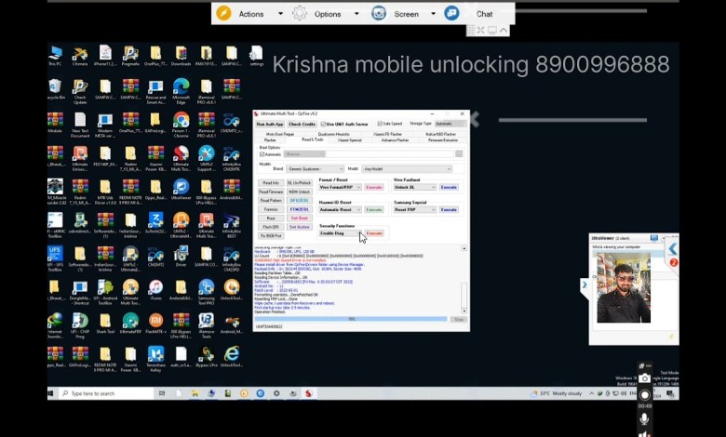Click the log panel scroll-down arrow
This screenshot has width=726, height=437.
464,311
